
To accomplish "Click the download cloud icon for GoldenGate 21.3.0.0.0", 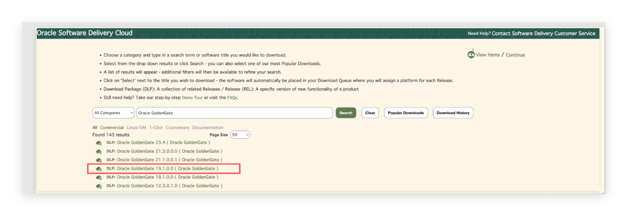I will click(x=99, y=152).
